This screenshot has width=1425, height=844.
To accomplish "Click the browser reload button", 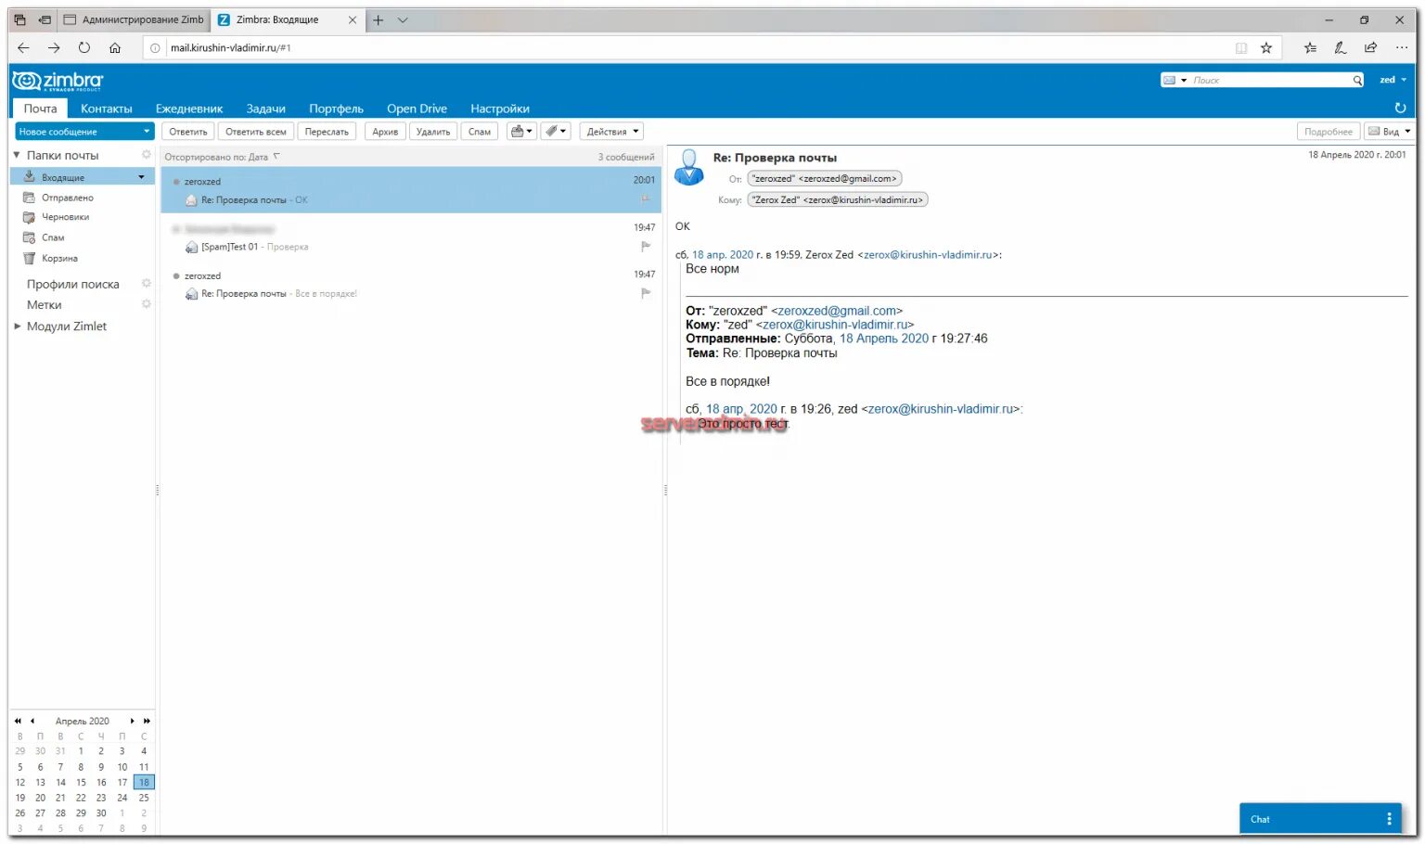I will [84, 47].
